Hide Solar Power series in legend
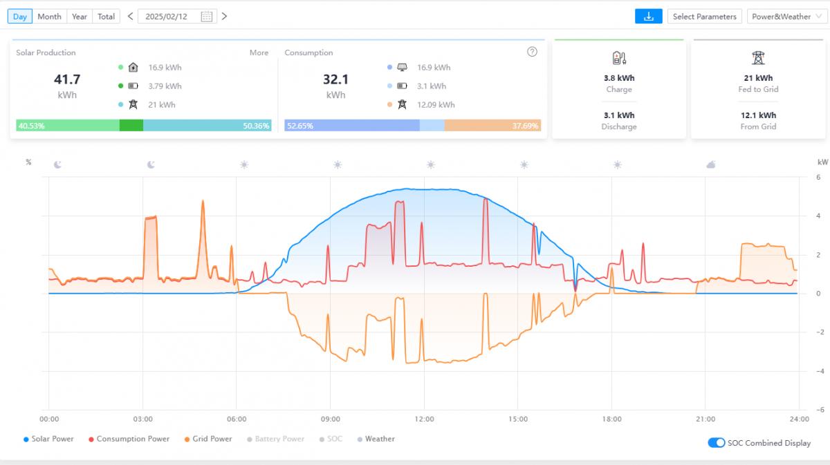Viewport: 830px width, 465px height. 48,439
